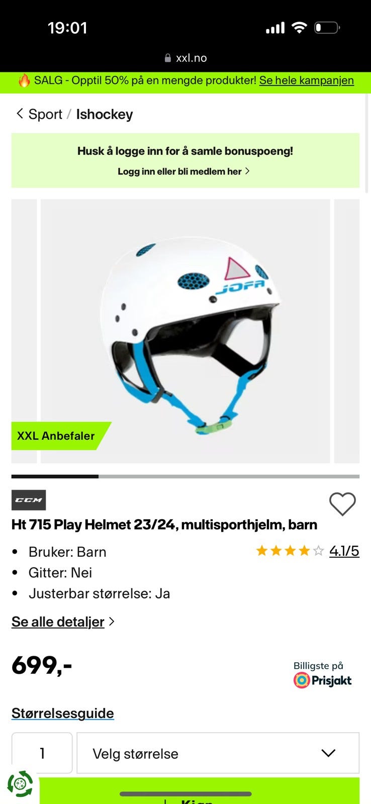Click the image carousel progress bar
371x804 pixels.
(x=185, y=476)
